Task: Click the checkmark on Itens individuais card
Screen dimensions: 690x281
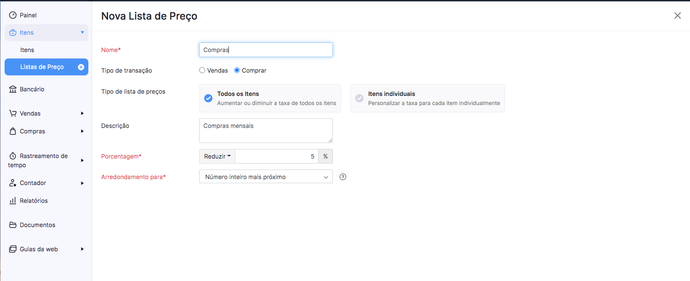Action: click(x=359, y=98)
